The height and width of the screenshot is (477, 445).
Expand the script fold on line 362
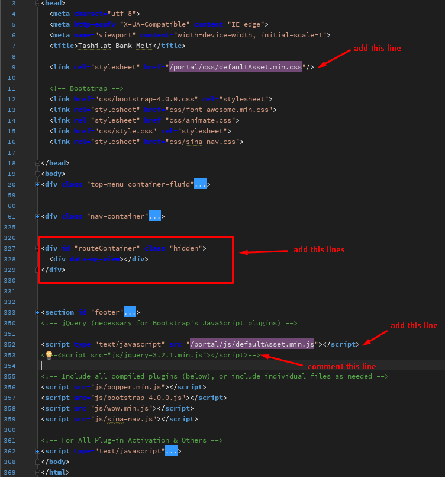tap(37, 451)
